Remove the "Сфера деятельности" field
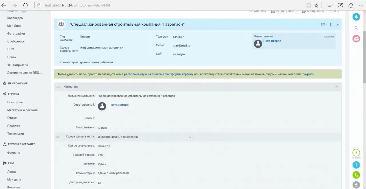 tap(190, 137)
